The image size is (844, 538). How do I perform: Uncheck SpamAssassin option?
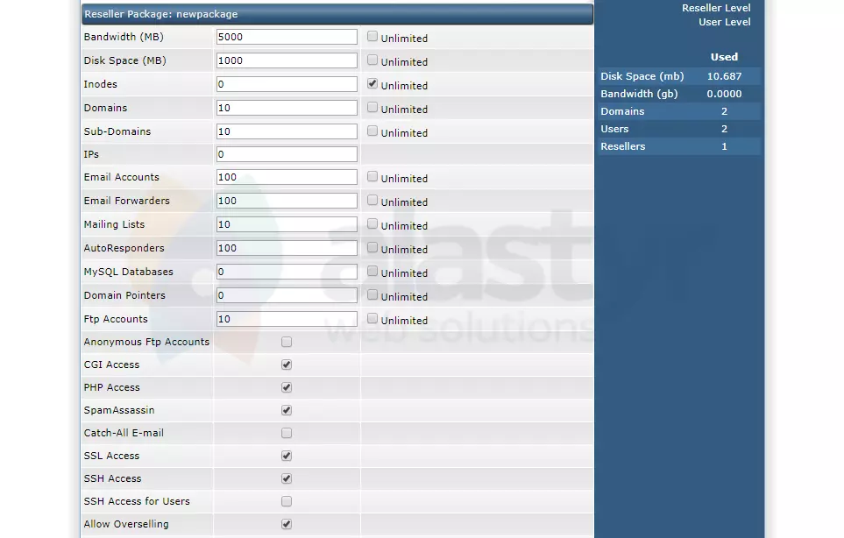pos(287,410)
